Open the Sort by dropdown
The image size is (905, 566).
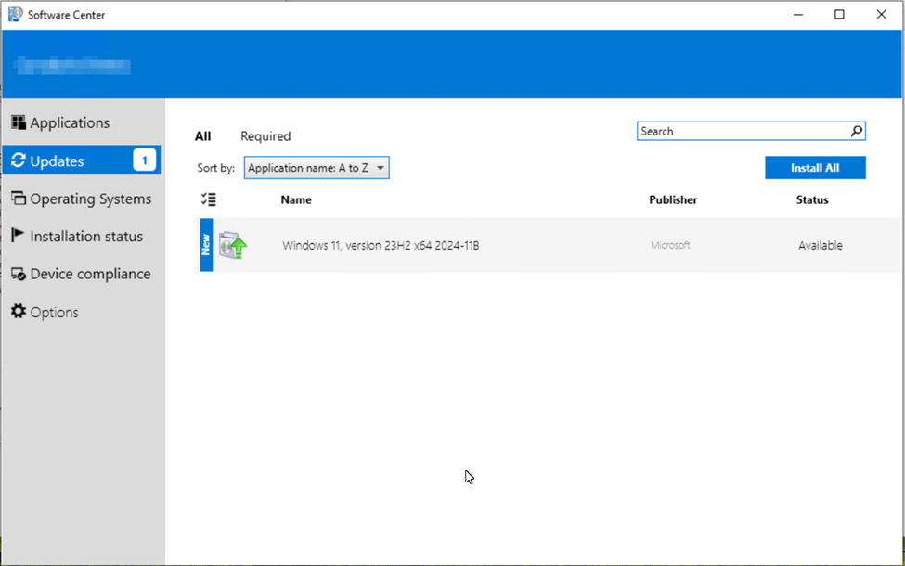(317, 168)
